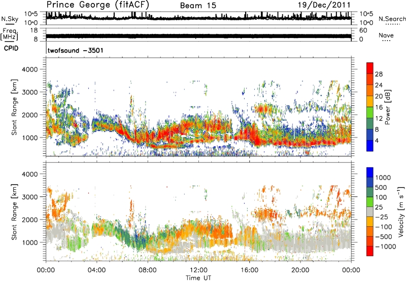This screenshot has width=406, height=281.
Task: Select the red bottom segment of the Velocity color bar
Action: tap(370, 251)
